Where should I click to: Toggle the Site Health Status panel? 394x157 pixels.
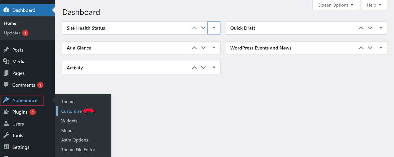point(214,28)
